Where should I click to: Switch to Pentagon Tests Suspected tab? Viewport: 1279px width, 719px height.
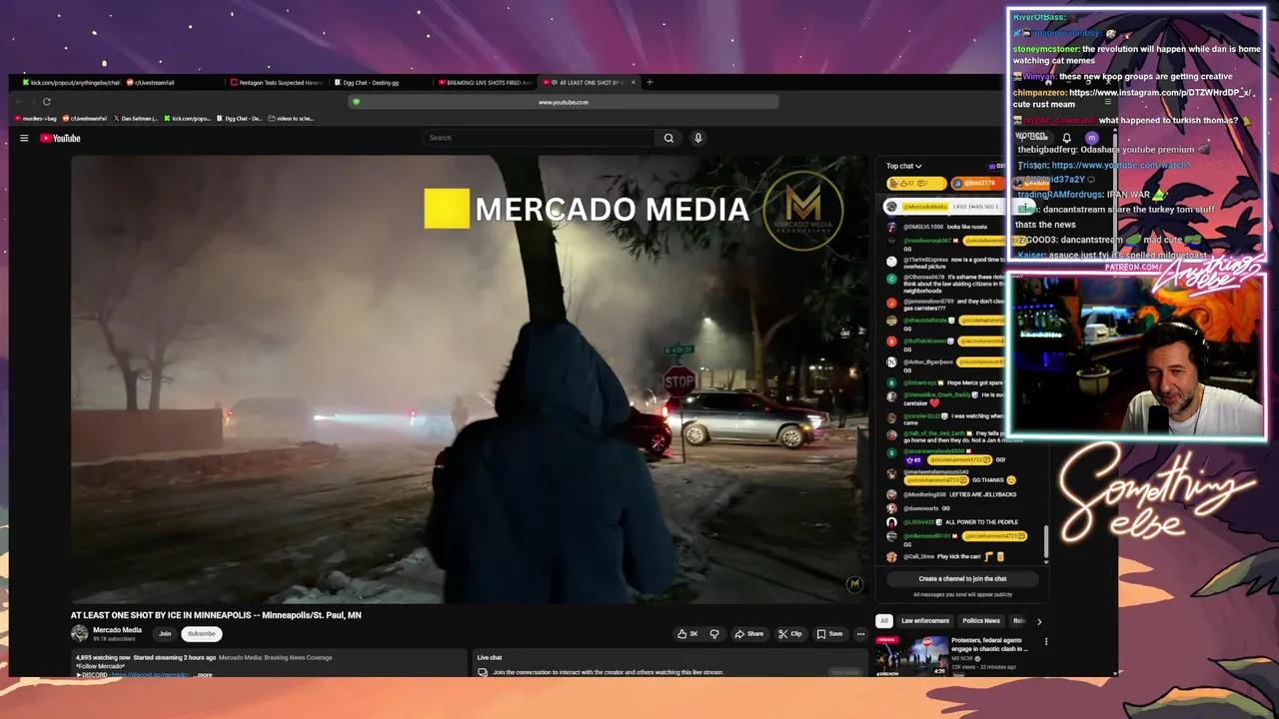[x=277, y=83]
